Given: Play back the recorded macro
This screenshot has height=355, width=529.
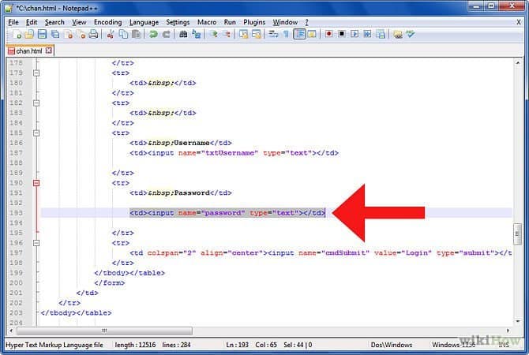Looking at the screenshot, I should pyautogui.click(x=355, y=34).
